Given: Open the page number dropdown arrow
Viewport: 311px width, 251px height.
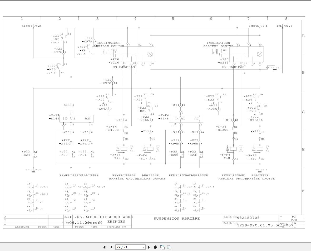Looking at the screenshot, I should [144, 247].
